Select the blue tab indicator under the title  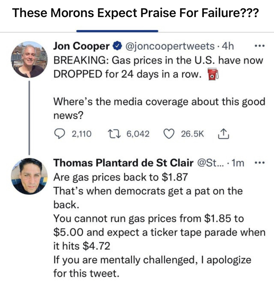(x=117, y=31)
